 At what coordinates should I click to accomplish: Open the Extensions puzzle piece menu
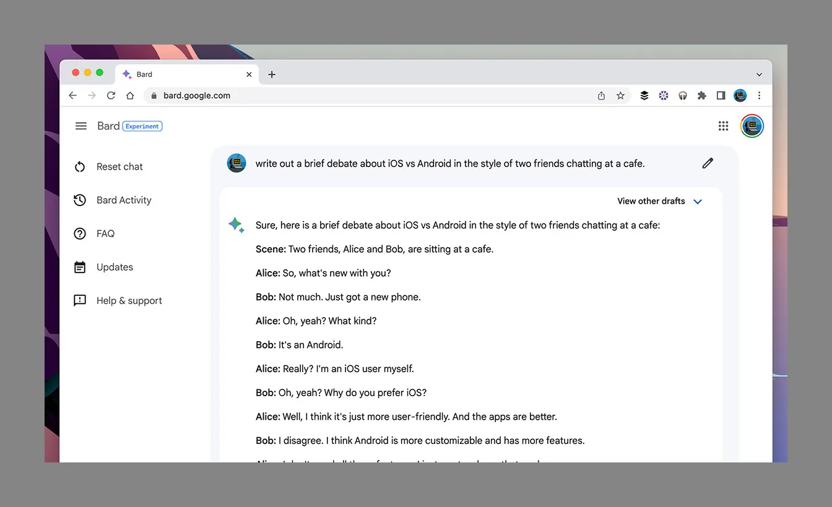tap(702, 95)
